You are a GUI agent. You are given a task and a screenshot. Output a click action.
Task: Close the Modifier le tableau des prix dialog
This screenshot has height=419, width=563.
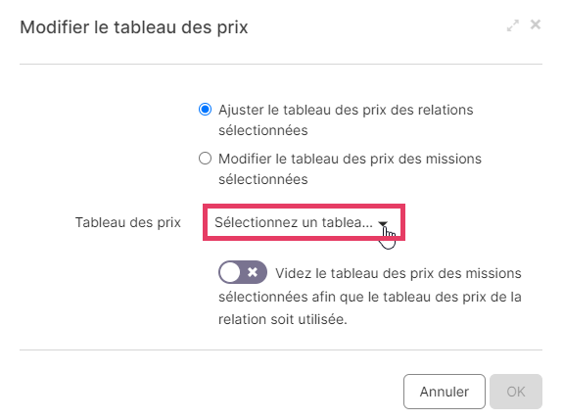(536, 24)
